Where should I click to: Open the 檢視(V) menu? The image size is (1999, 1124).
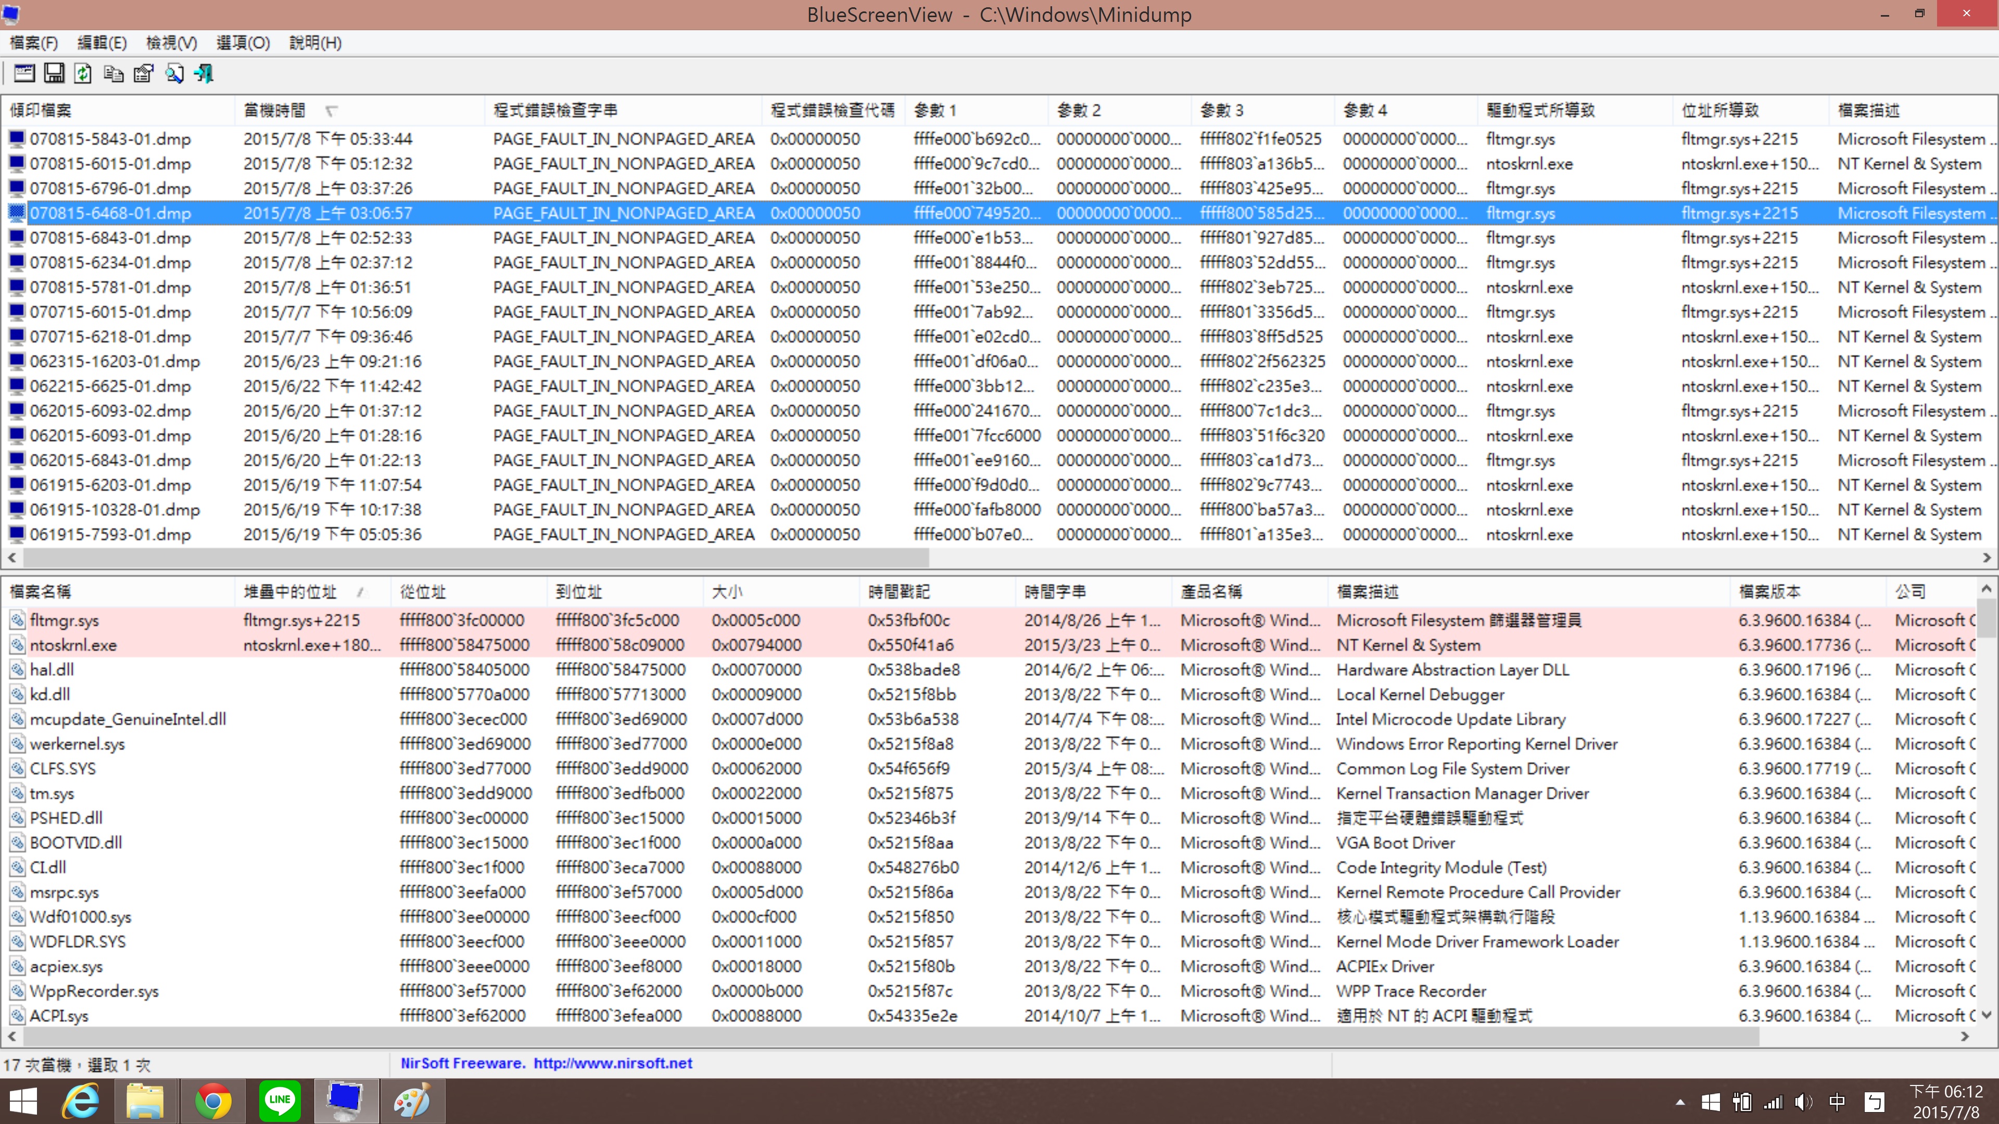point(171,43)
